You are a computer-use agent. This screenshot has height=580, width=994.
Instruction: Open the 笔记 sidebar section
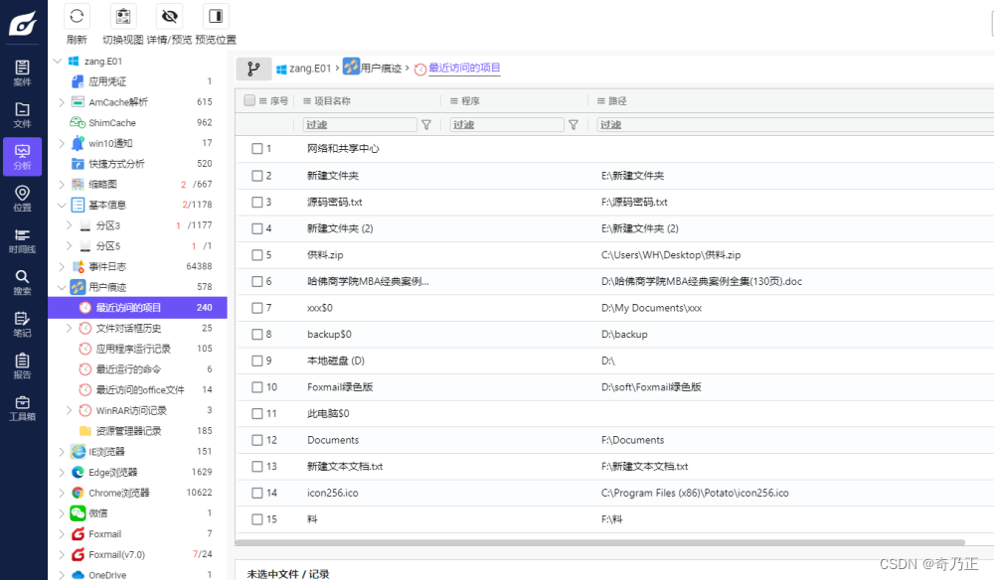22,324
